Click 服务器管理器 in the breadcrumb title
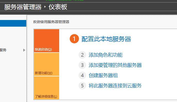 pos(23,7)
